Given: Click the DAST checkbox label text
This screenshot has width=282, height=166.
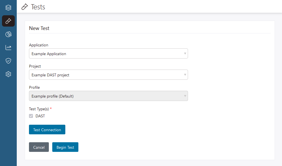Looking at the screenshot, I should point(40,116).
